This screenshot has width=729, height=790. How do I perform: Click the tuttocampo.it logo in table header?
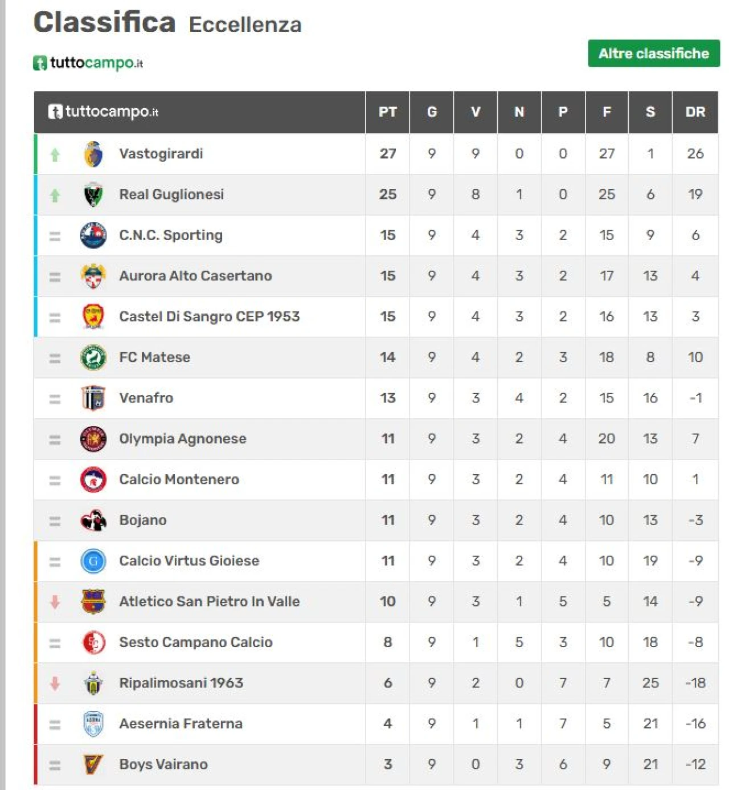point(103,111)
